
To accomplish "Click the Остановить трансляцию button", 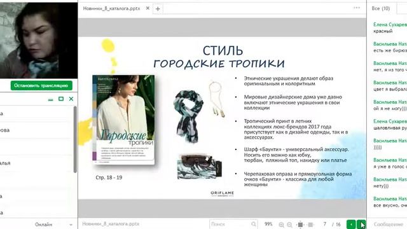I will point(41,85).
